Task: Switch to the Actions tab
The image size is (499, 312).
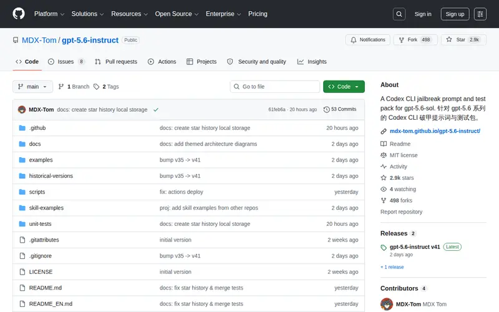Action: tap(162, 62)
